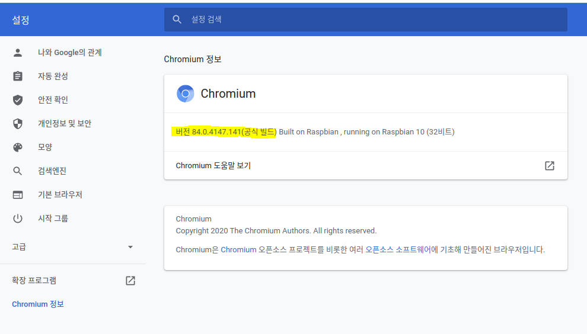Click the 고급 label in the sidebar
The height and width of the screenshot is (334, 587).
(19, 247)
